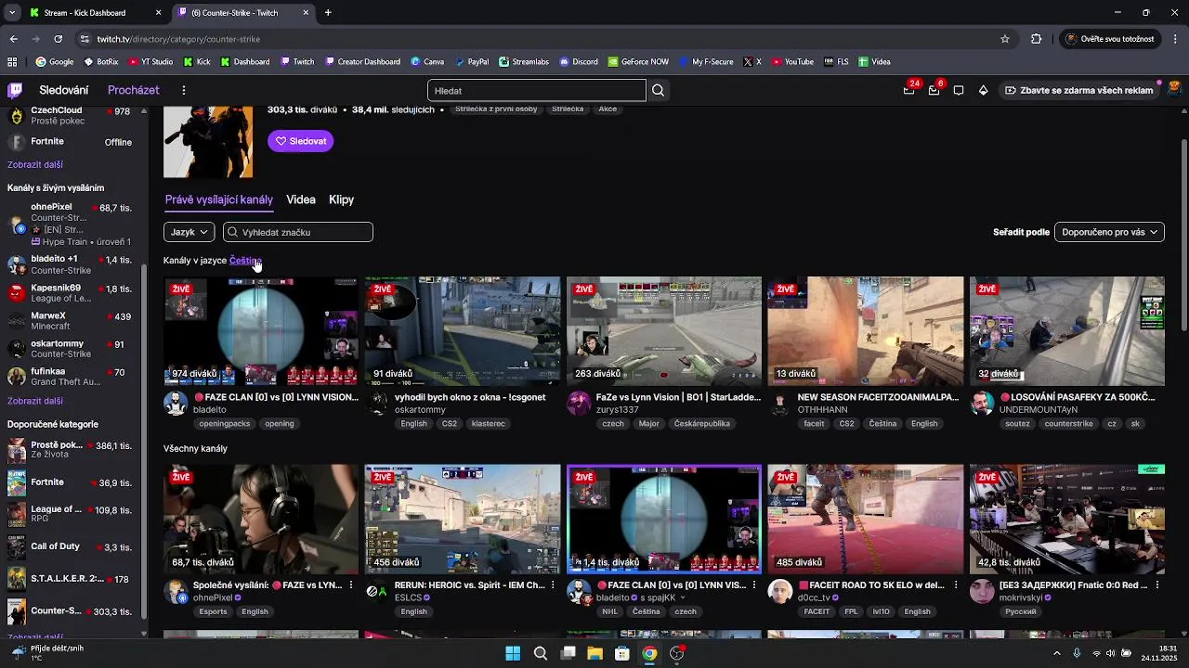
Task: Click Ověřte svou totožnost profile button
Action: pyautogui.click(x=1110, y=39)
